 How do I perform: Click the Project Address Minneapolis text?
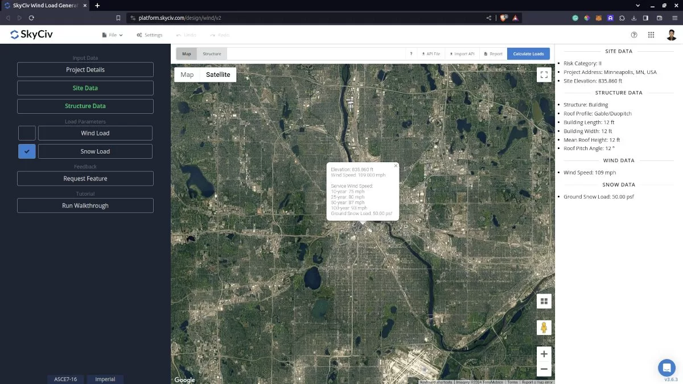click(610, 72)
